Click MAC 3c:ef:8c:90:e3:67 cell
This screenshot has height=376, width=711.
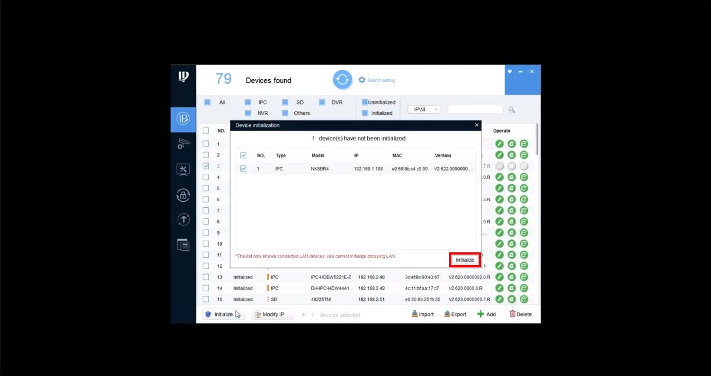[422, 277]
